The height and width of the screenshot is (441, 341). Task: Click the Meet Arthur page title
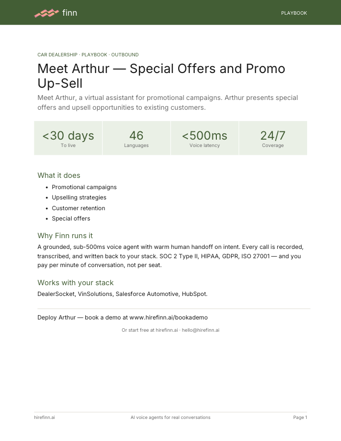pos(161,76)
